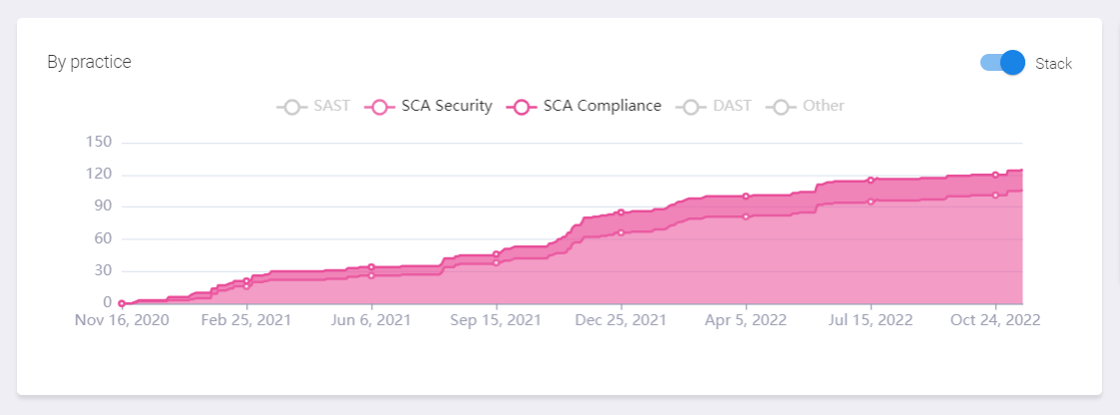1120x415 pixels.
Task: Click the DAST legend marker icon
Action: click(689, 106)
